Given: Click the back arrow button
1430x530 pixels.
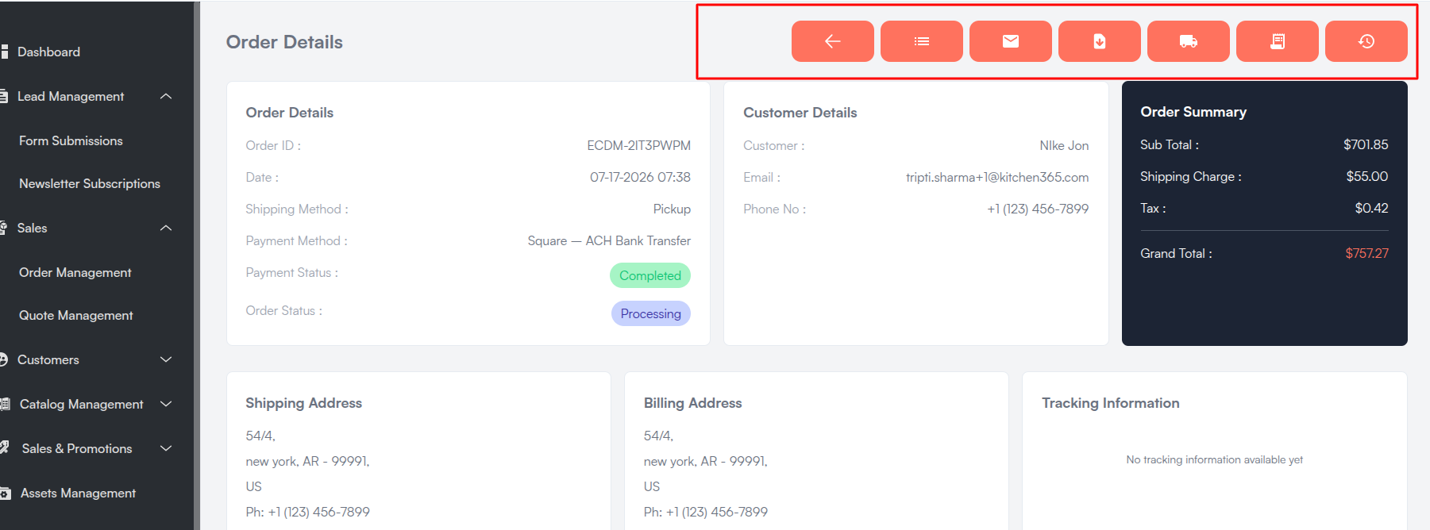Looking at the screenshot, I should point(832,41).
